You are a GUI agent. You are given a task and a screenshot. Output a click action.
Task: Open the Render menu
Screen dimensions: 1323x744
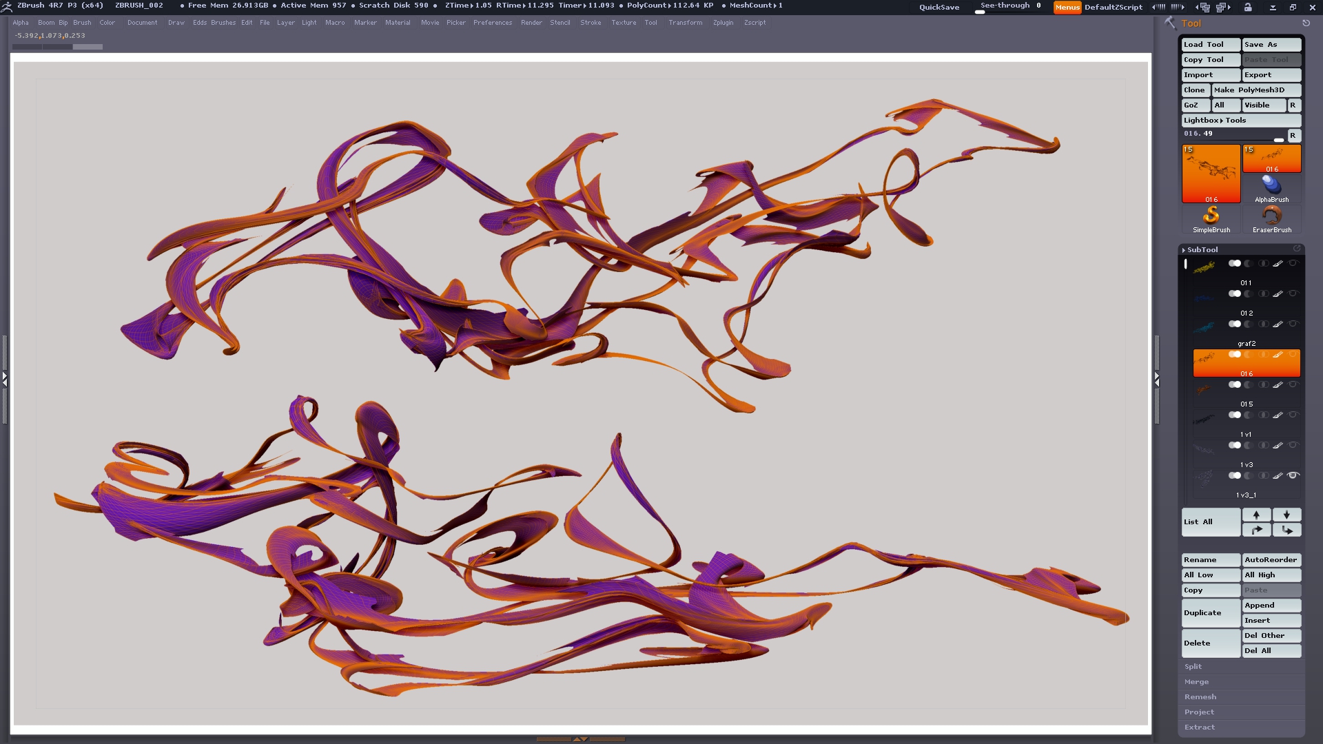tap(531, 23)
